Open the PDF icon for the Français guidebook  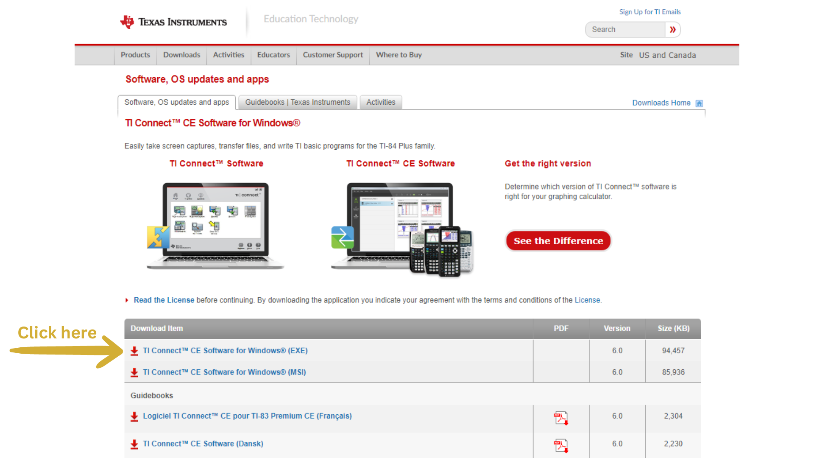(x=560, y=418)
